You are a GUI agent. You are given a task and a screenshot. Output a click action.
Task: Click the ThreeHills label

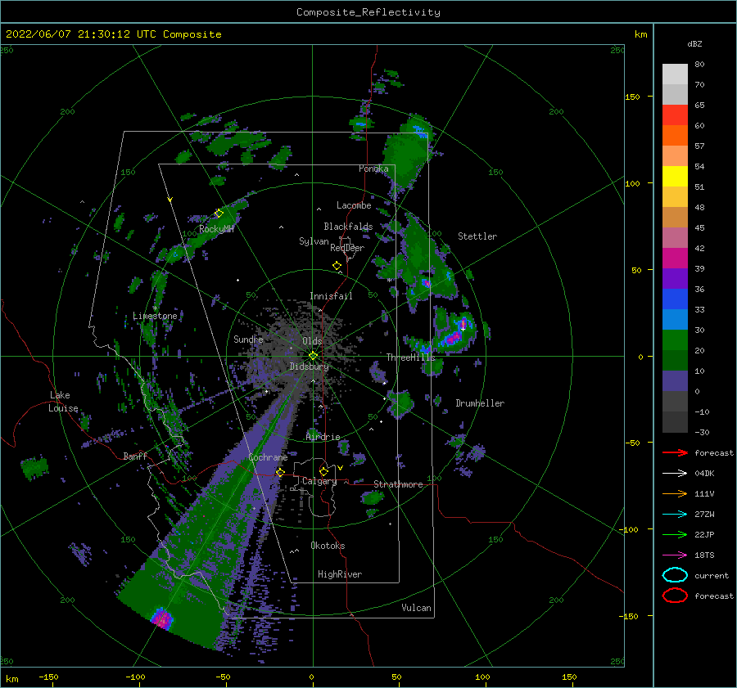click(411, 357)
